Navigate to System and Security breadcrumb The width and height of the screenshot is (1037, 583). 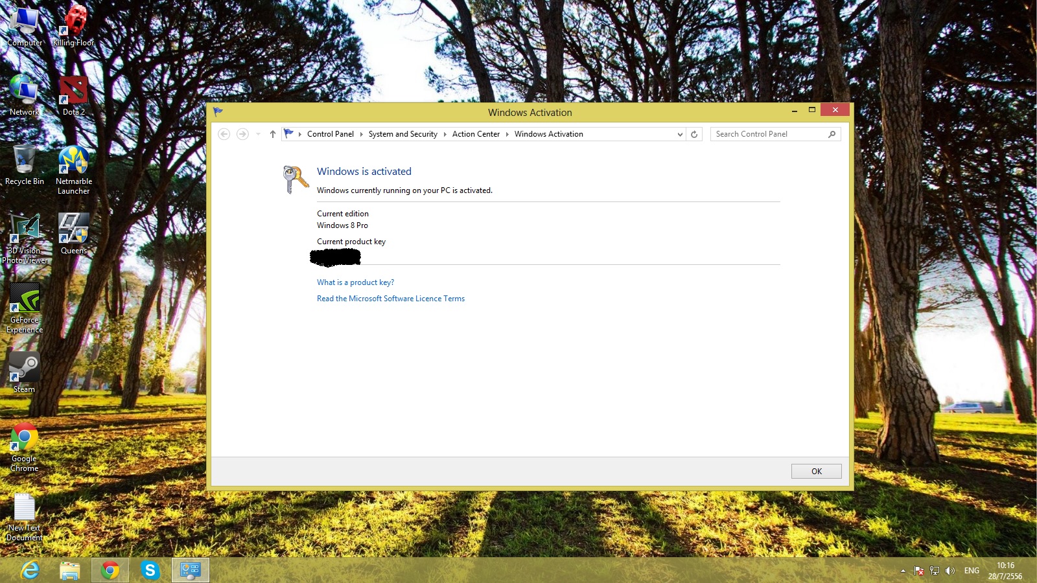click(x=403, y=134)
